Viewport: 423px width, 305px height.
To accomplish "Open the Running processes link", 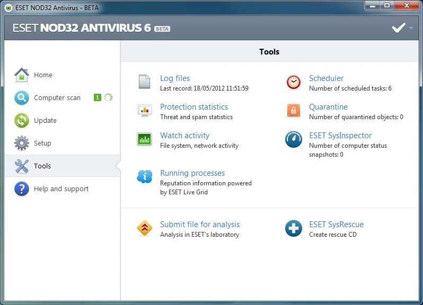I will [x=192, y=173].
